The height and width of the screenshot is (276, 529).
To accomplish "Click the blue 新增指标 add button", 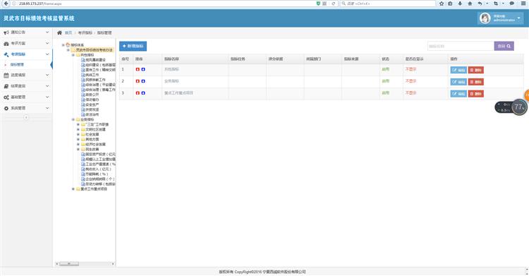I will click(x=133, y=46).
